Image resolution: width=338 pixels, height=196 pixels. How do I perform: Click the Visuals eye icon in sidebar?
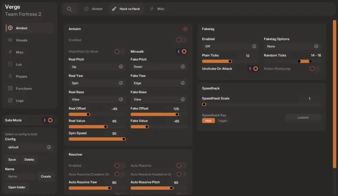pos(10,40)
